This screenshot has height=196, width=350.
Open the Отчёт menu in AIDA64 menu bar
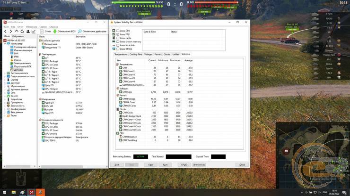(x=20, y=27)
